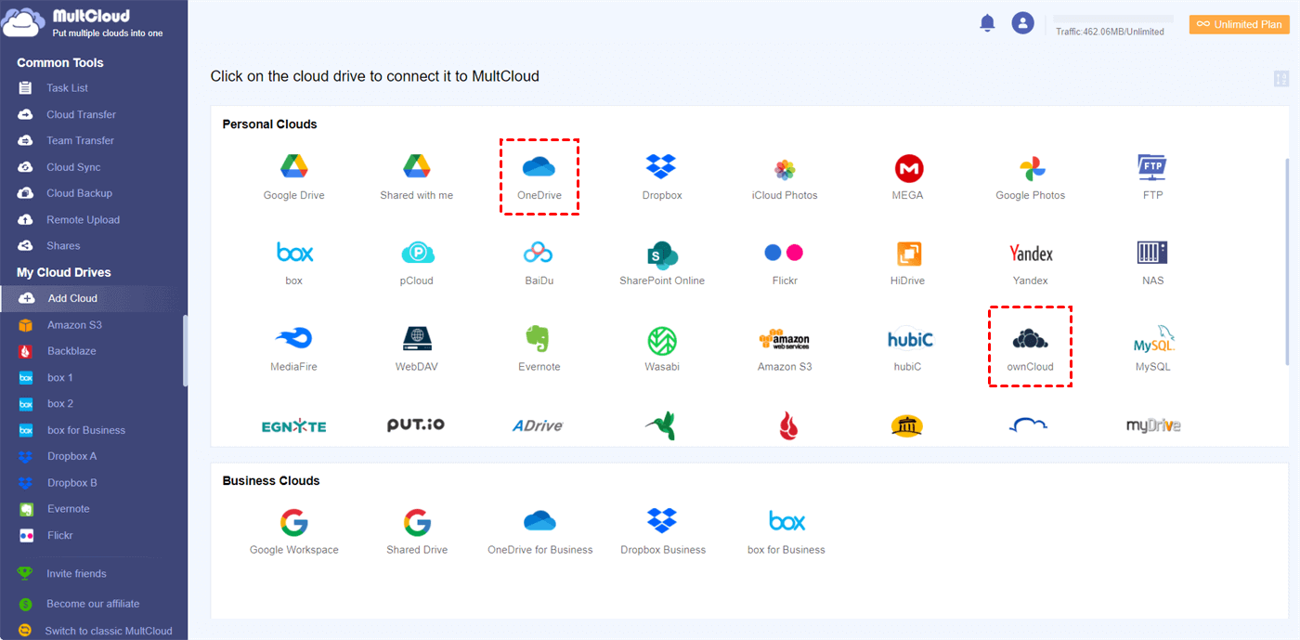Add the hubiC cloud
The image size is (1300, 640).
(x=908, y=350)
